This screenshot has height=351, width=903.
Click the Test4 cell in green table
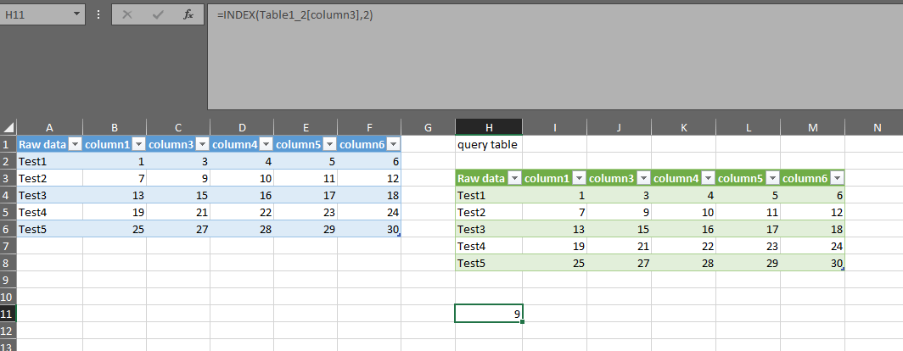[x=489, y=246]
